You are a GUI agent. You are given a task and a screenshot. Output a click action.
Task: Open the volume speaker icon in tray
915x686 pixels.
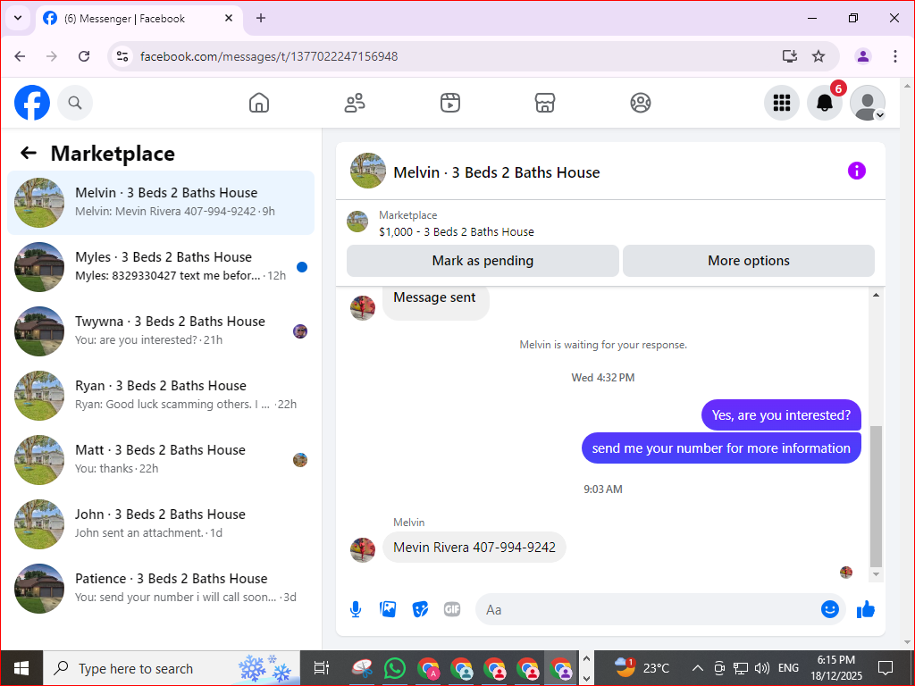[761, 668]
